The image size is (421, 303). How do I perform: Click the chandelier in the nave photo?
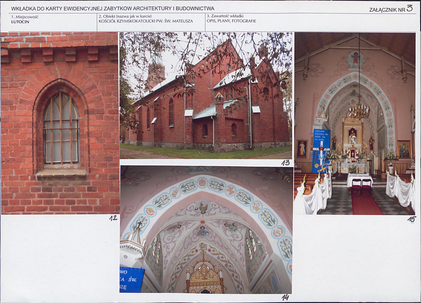click(x=359, y=110)
